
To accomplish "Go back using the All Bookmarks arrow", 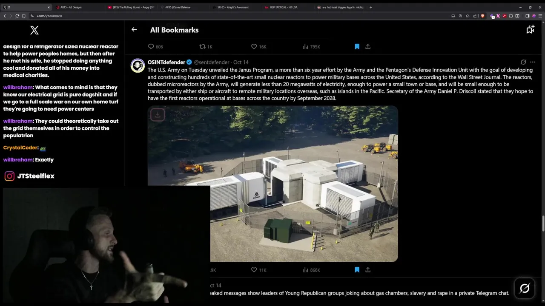I will pos(134,29).
